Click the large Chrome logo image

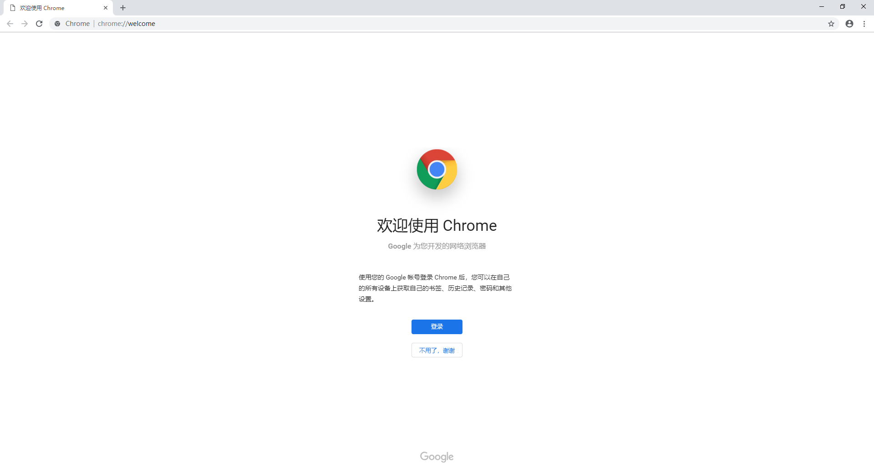437,169
